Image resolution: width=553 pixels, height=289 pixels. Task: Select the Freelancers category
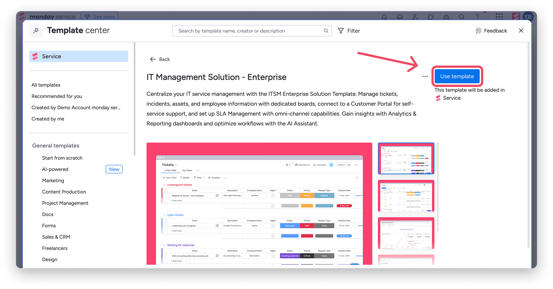pyautogui.click(x=55, y=248)
